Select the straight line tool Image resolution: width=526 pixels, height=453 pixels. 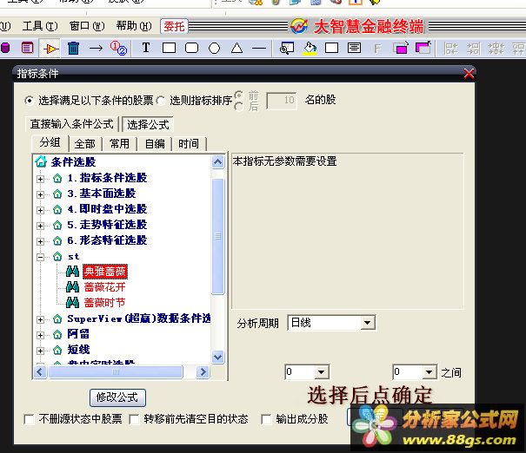(x=259, y=49)
